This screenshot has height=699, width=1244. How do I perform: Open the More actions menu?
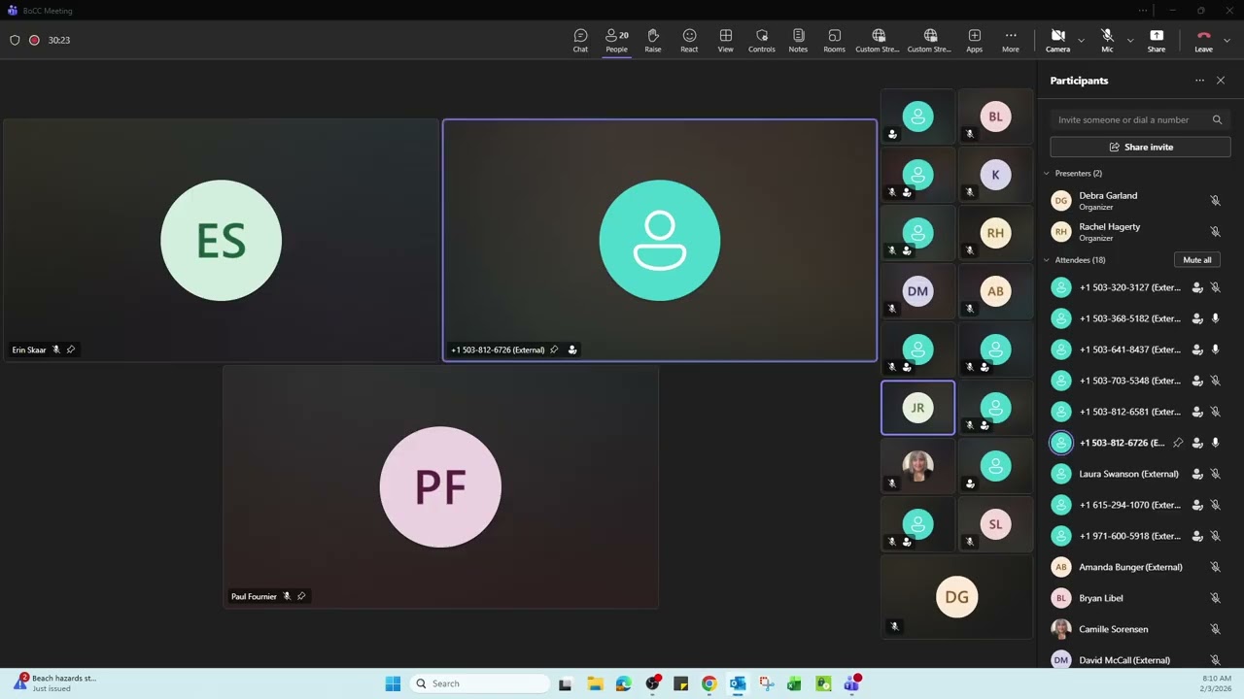(x=1011, y=40)
